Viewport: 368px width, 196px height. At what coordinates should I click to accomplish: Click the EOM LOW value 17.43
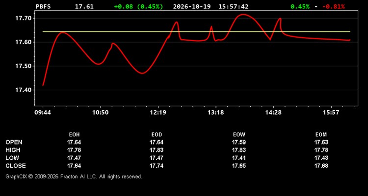click(321, 158)
